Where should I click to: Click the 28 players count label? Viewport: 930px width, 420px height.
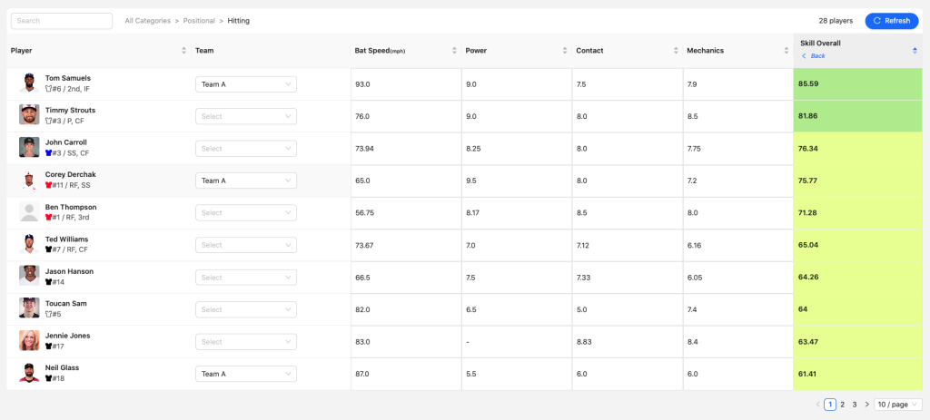(x=836, y=21)
